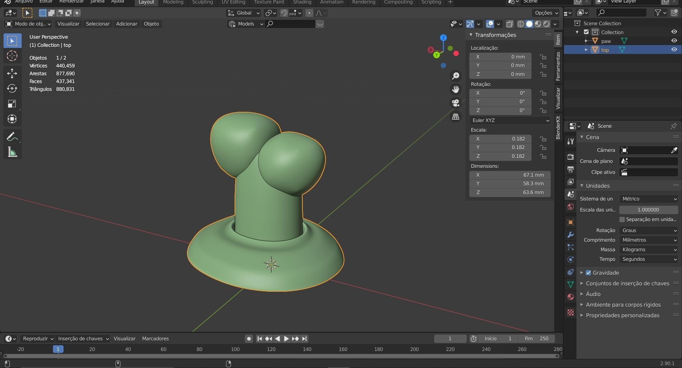Toggle Collection visibility eye icon

click(674, 32)
